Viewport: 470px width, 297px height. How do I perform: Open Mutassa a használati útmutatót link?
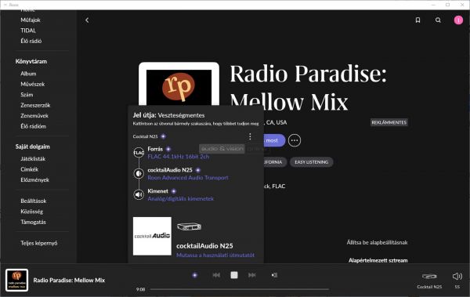215,255
